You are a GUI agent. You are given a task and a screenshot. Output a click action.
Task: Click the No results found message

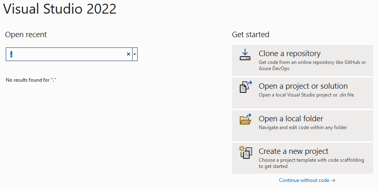[31, 80]
